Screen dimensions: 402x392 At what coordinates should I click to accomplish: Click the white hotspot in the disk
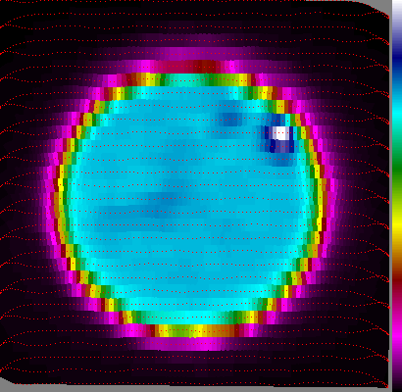280,133
